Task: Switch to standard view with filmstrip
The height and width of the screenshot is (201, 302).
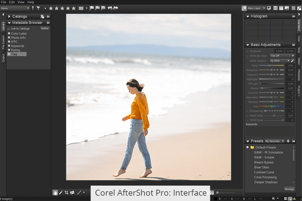Action: coord(281,8)
